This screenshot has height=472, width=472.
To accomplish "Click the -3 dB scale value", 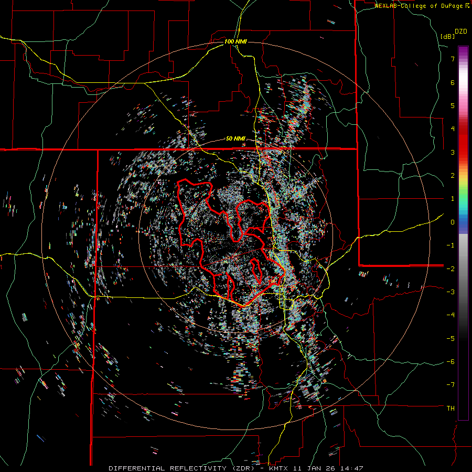I will pos(450,292).
